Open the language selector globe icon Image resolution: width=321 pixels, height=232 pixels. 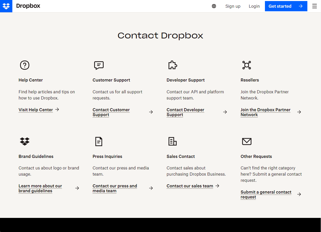click(214, 6)
